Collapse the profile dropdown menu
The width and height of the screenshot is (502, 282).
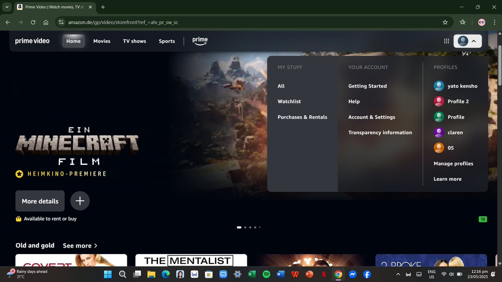468,41
